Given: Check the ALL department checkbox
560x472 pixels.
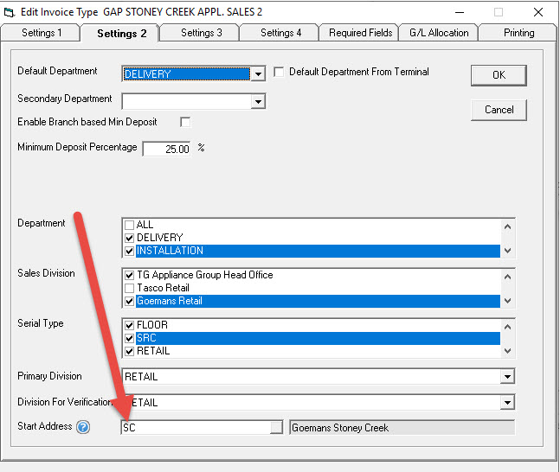Looking at the screenshot, I should (x=129, y=225).
